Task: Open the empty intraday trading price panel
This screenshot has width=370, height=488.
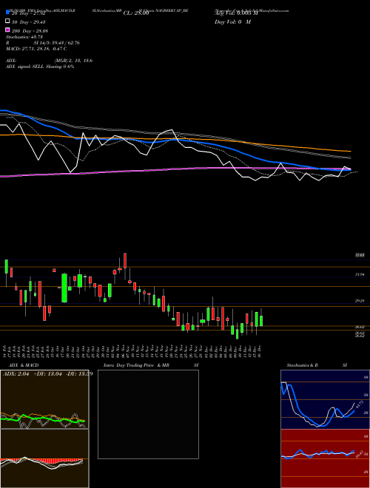Action: 148,414
